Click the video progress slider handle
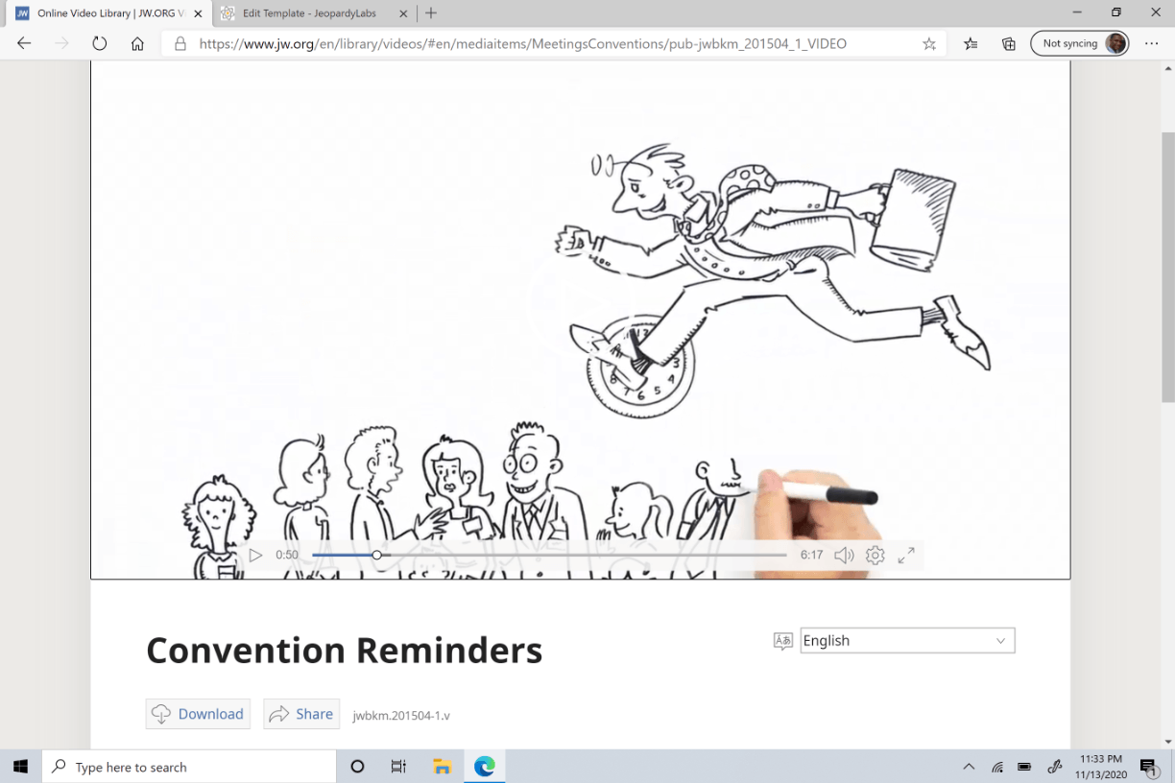Image resolution: width=1175 pixels, height=783 pixels. 376,555
